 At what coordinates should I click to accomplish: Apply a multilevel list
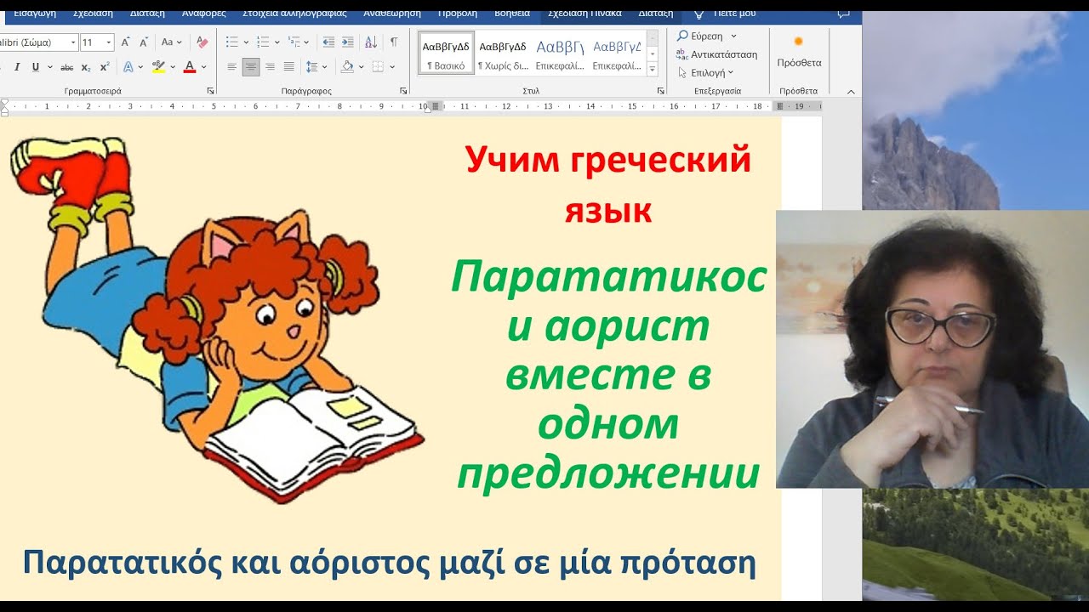294,42
